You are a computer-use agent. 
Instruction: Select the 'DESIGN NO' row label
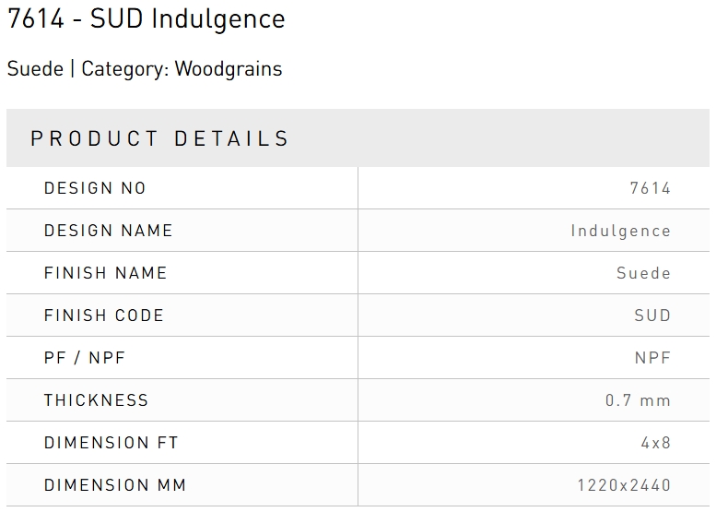(x=95, y=188)
